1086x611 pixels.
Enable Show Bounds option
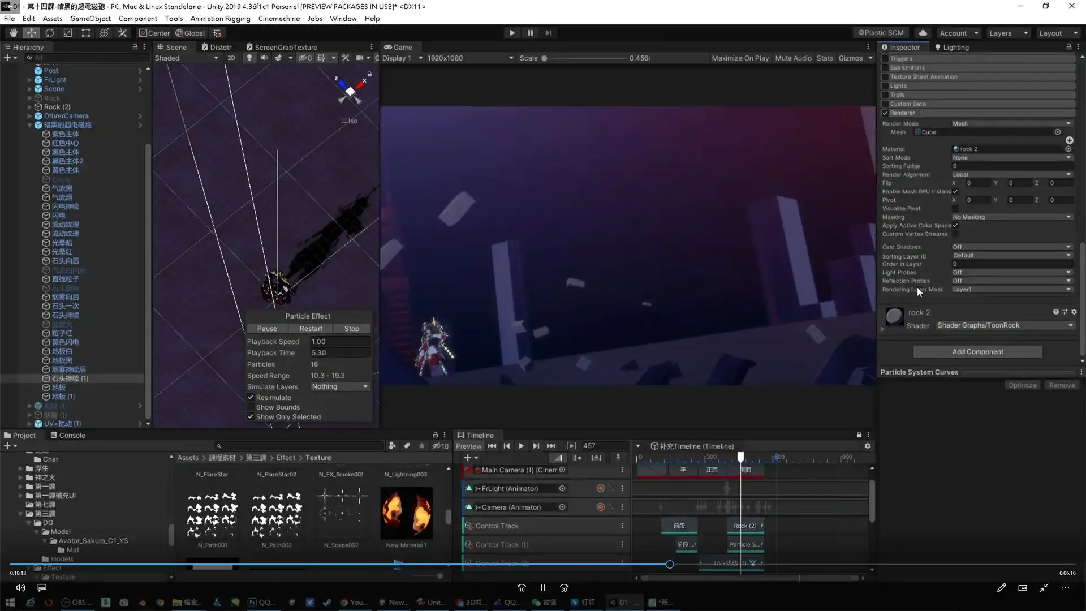(x=250, y=407)
